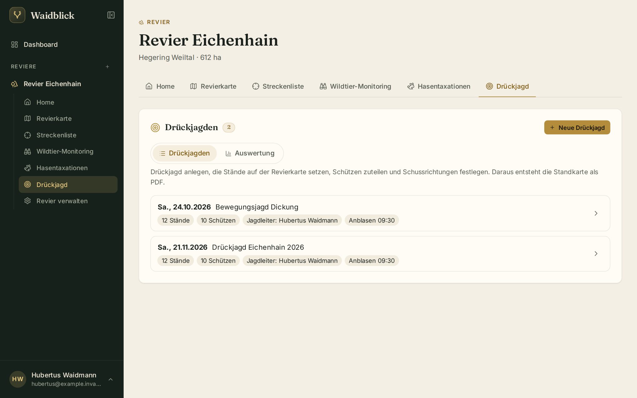Viewport: 637px width, 398px height.
Task: Click the tree icon beside Revier Eichenhain in sidebar
Action: tap(14, 84)
